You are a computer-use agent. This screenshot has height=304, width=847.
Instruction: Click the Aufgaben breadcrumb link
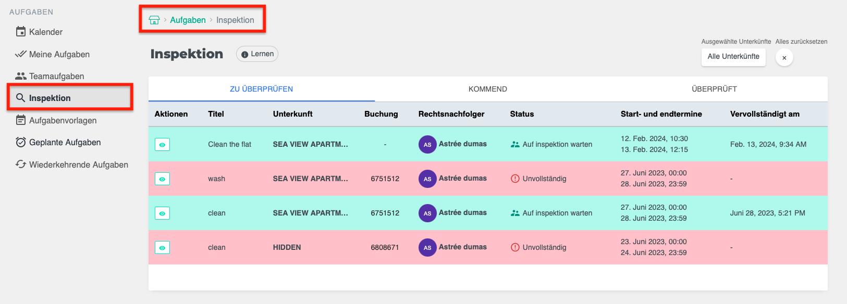(188, 20)
